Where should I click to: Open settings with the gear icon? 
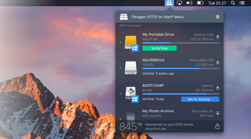click(x=218, y=16)
